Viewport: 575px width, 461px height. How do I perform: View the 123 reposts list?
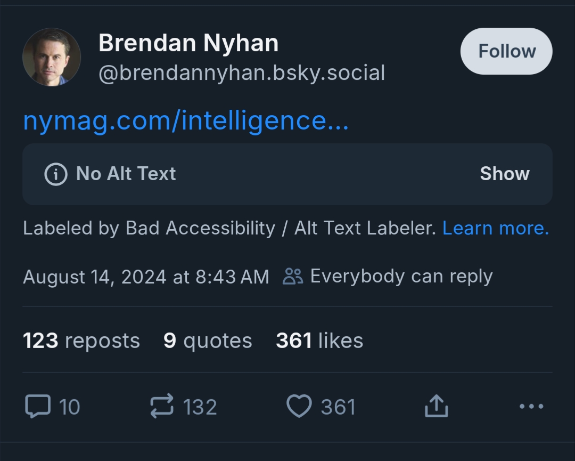pyautogui.click(x=81, y=341)
